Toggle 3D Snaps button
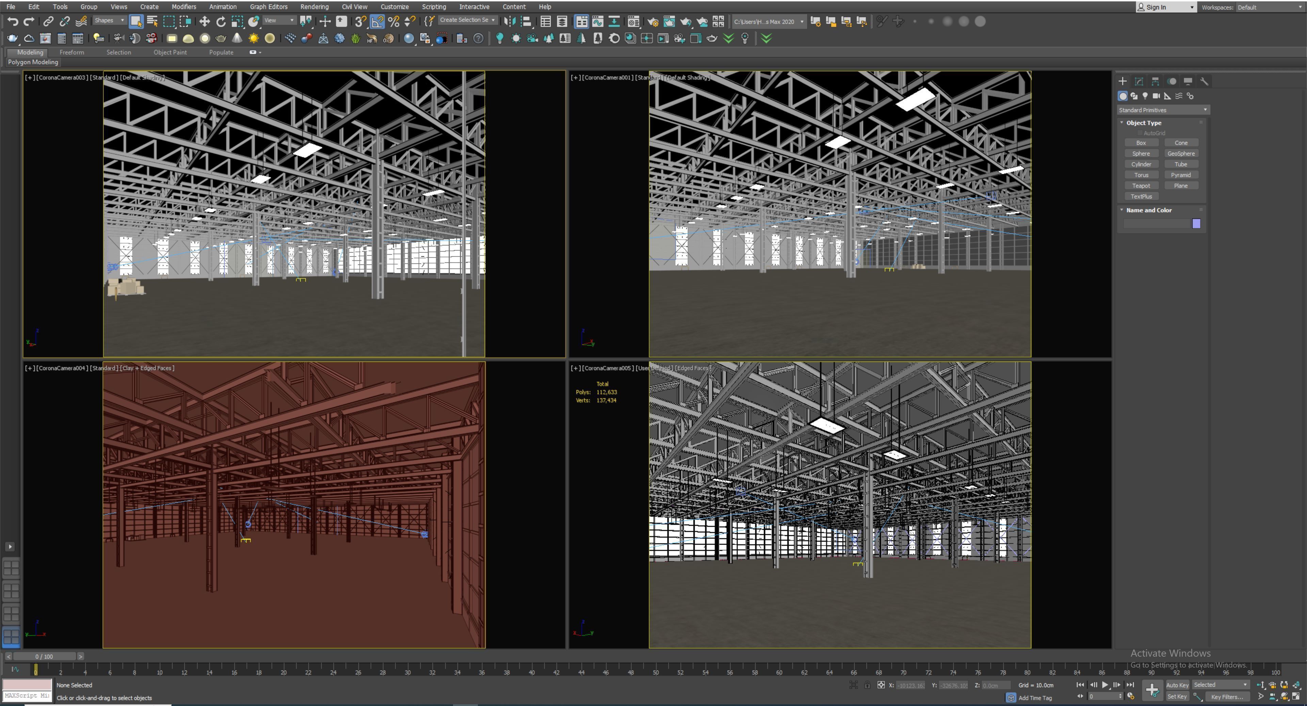Viewport: 1307px width, 706px height. (360, 21)
